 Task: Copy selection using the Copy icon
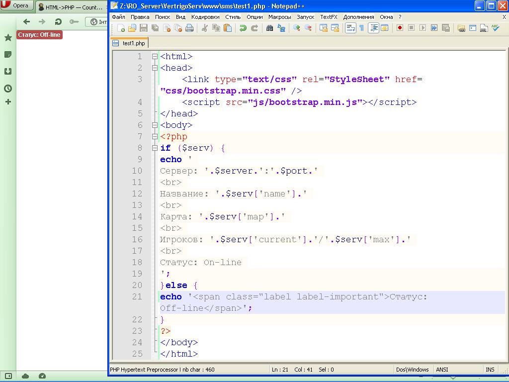pos(216,28)
